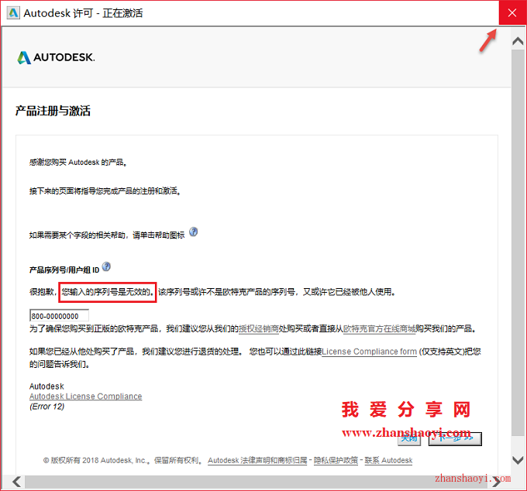This screenshot has width=527, height=491.
Task: Open help icon next to product serial number label
Action: (106, 266)
